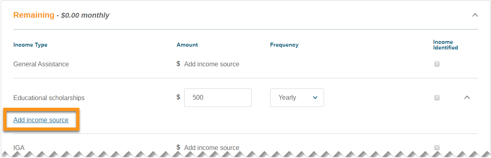Click the Remaining section heading

(34, 15)
